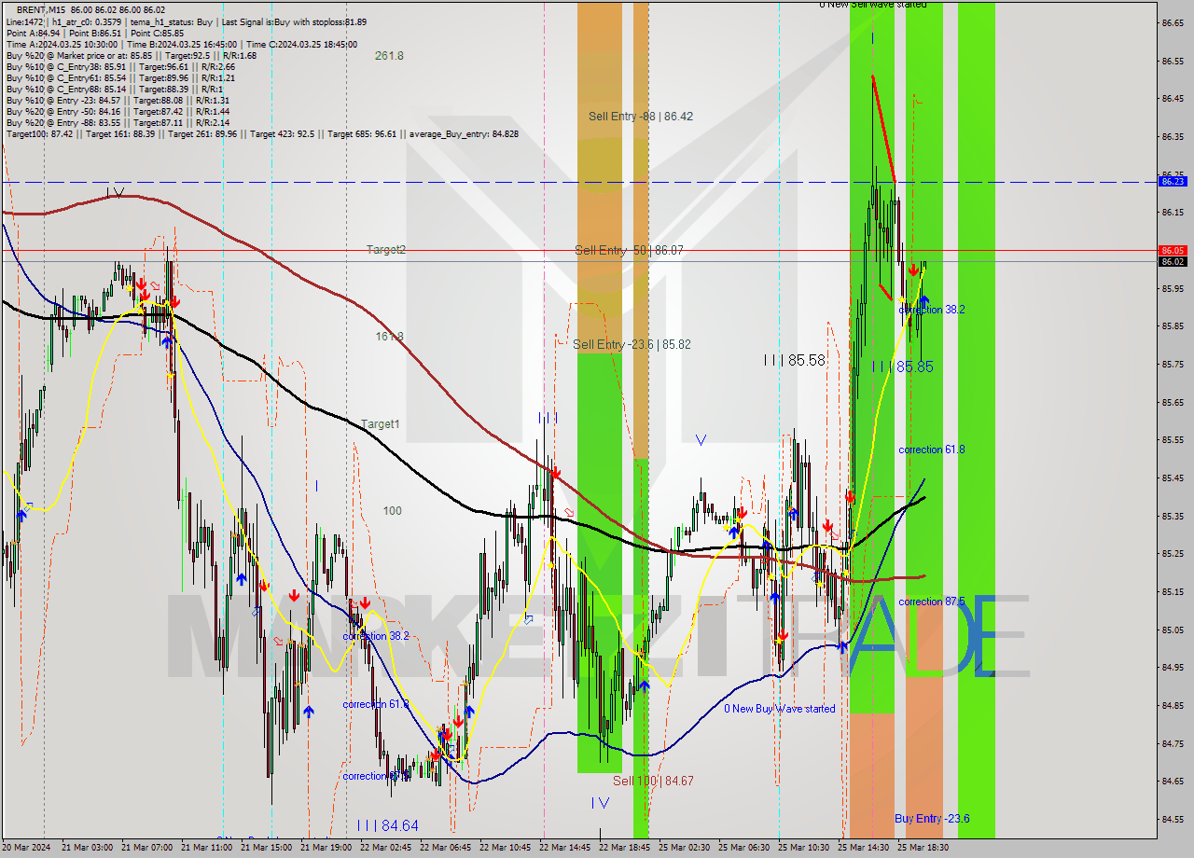Click the blue 'V' wave marker near 85.55
This screenshot has height=858, width=1194.
(701, 439)
